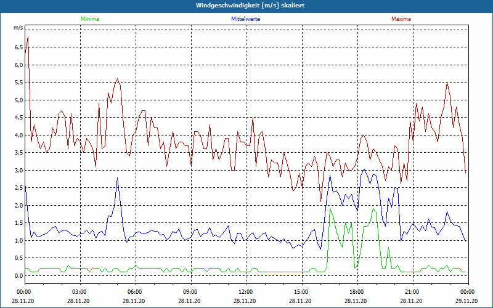493x308 pixels.
Task: Click the red Maxima legend label
Action: (401, 19)
